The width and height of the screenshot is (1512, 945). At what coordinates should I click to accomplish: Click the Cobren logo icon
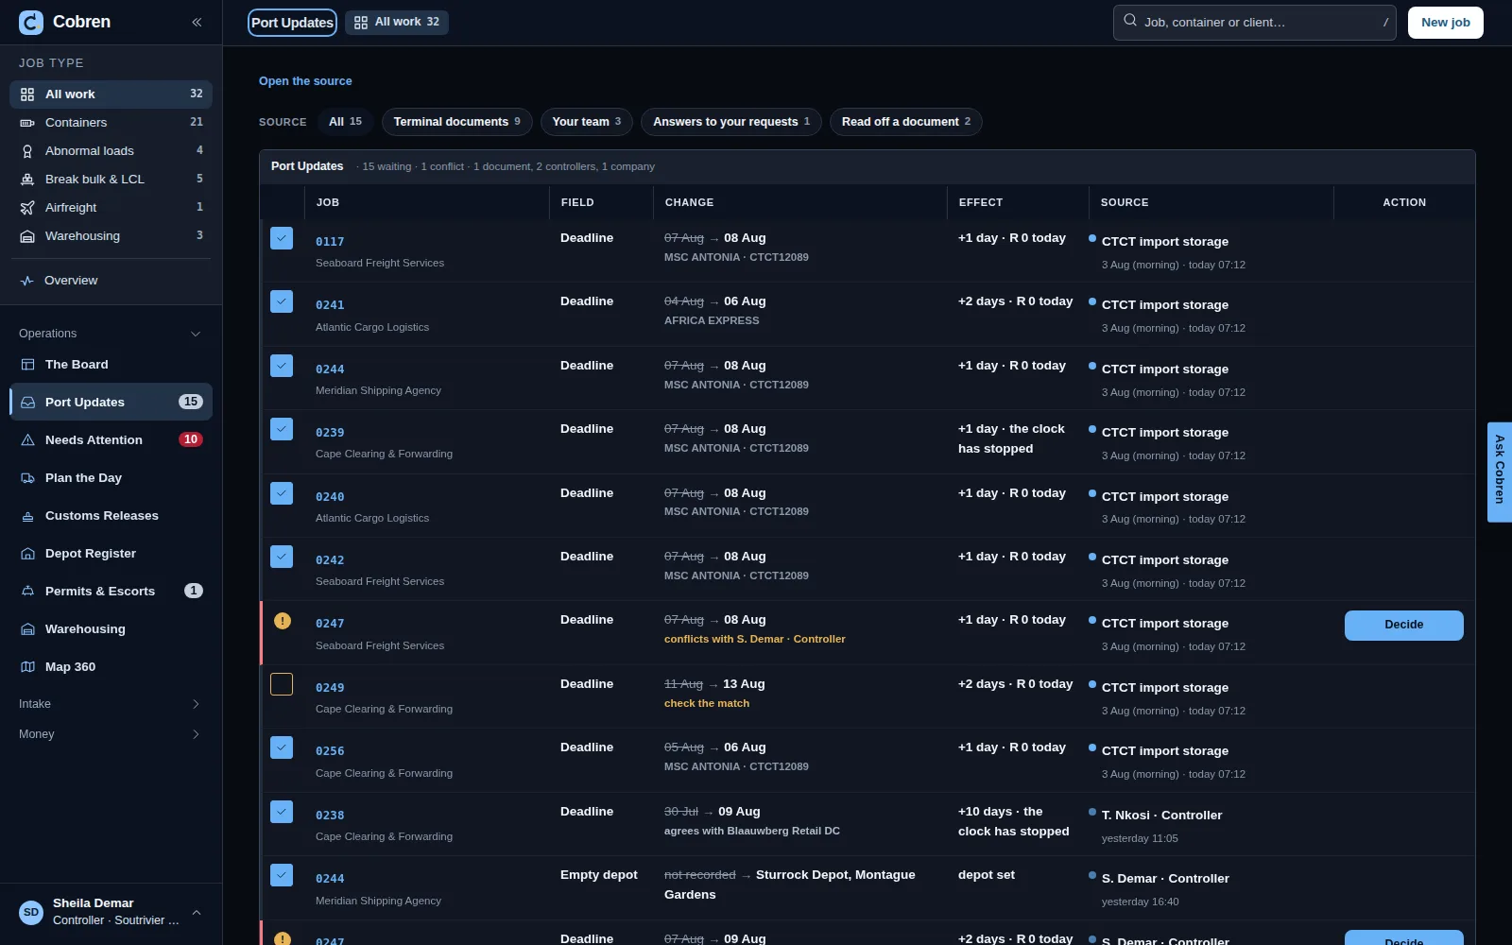tap(31, 22)
